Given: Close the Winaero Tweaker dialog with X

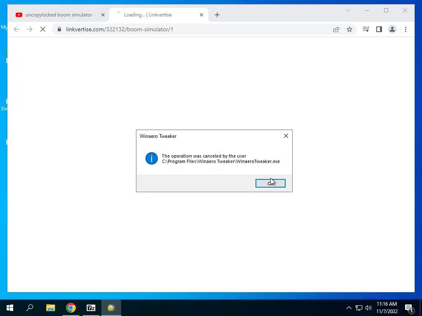Looking at the screenshot, I should point(286,136).
